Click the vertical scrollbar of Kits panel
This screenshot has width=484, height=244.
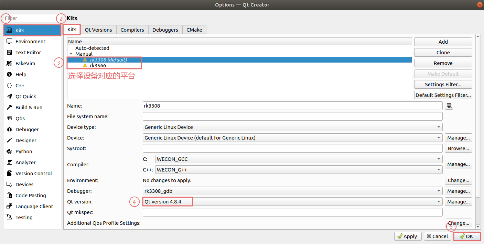477,131
